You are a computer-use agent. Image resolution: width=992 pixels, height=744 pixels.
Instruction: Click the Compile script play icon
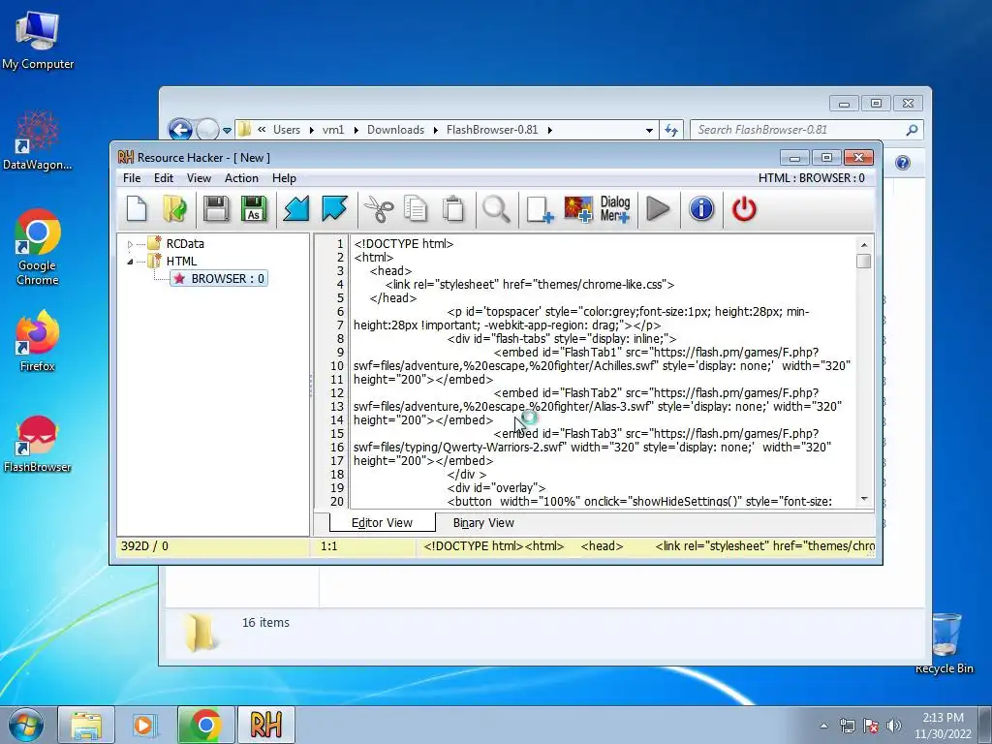pos(658,209)
